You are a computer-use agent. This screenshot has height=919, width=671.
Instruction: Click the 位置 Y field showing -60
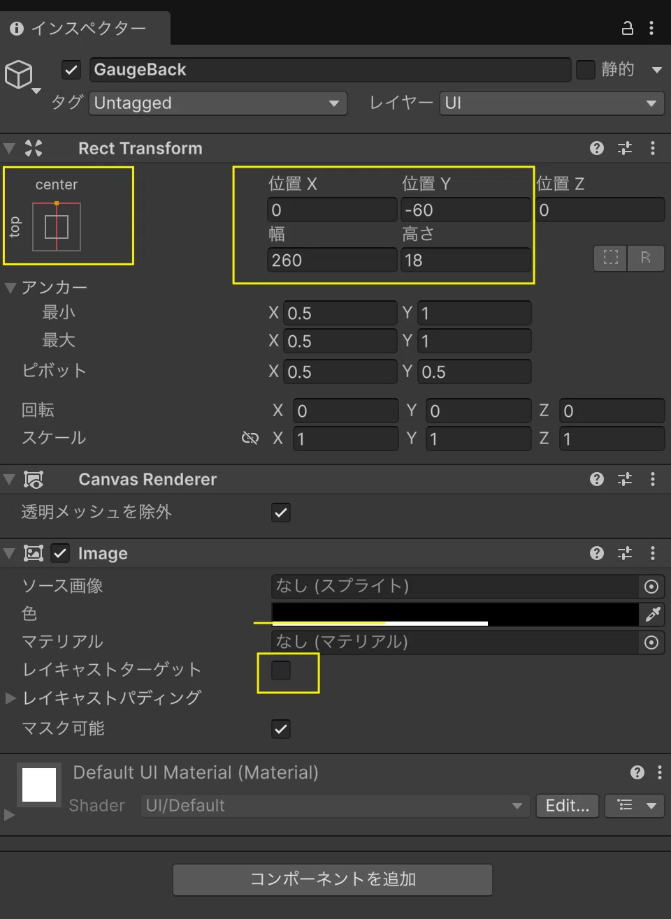click(x=465, y=209)
